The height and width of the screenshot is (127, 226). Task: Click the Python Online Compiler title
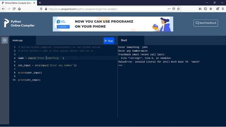23,24
